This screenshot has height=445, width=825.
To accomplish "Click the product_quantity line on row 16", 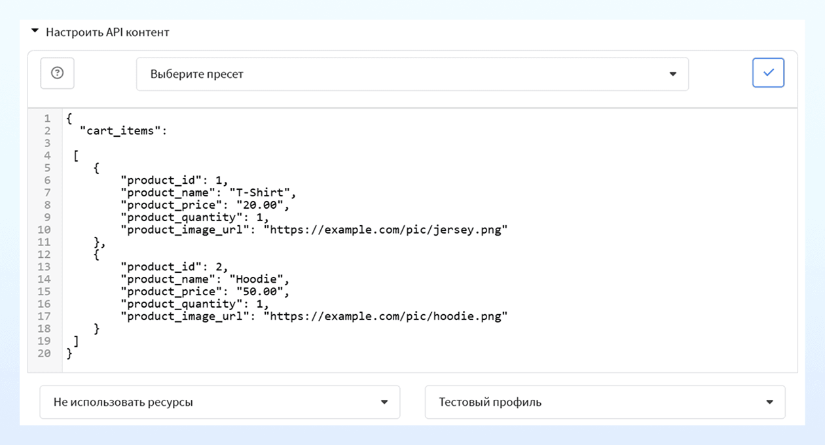I will pyautogui.click(x=195, y=304).
